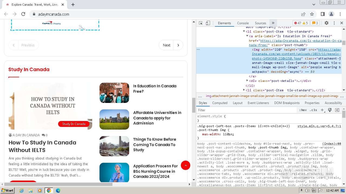Toggle the :hov element state panel
The height and width of the screenshot is (194, 346).
[x=303, y=110]
